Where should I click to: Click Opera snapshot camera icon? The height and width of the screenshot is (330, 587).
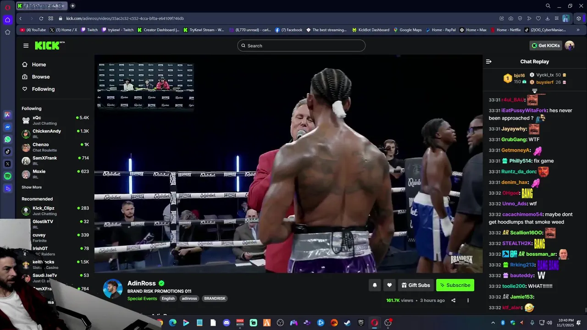click(x=510, y=18)
